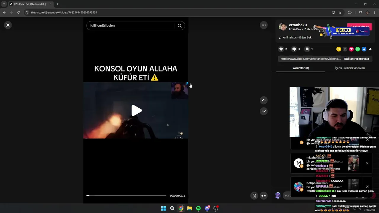
Task: Close the Ertan Bek TikTok browser tab
Action: (x=50, y=4)
